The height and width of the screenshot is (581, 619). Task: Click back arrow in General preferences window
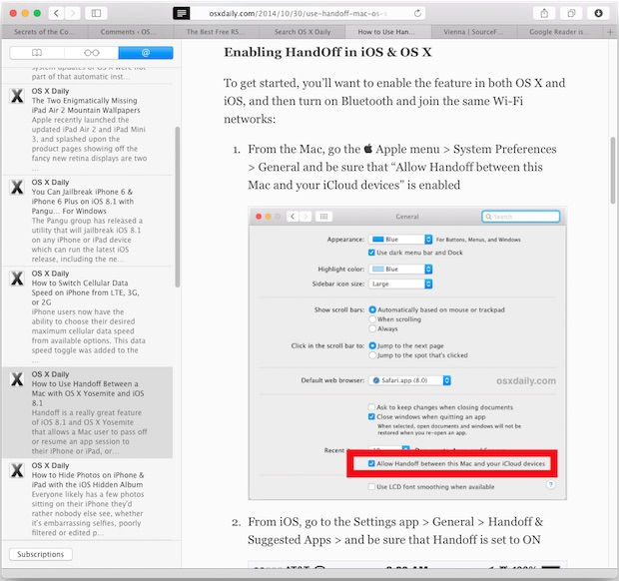(x=293, y=217)
